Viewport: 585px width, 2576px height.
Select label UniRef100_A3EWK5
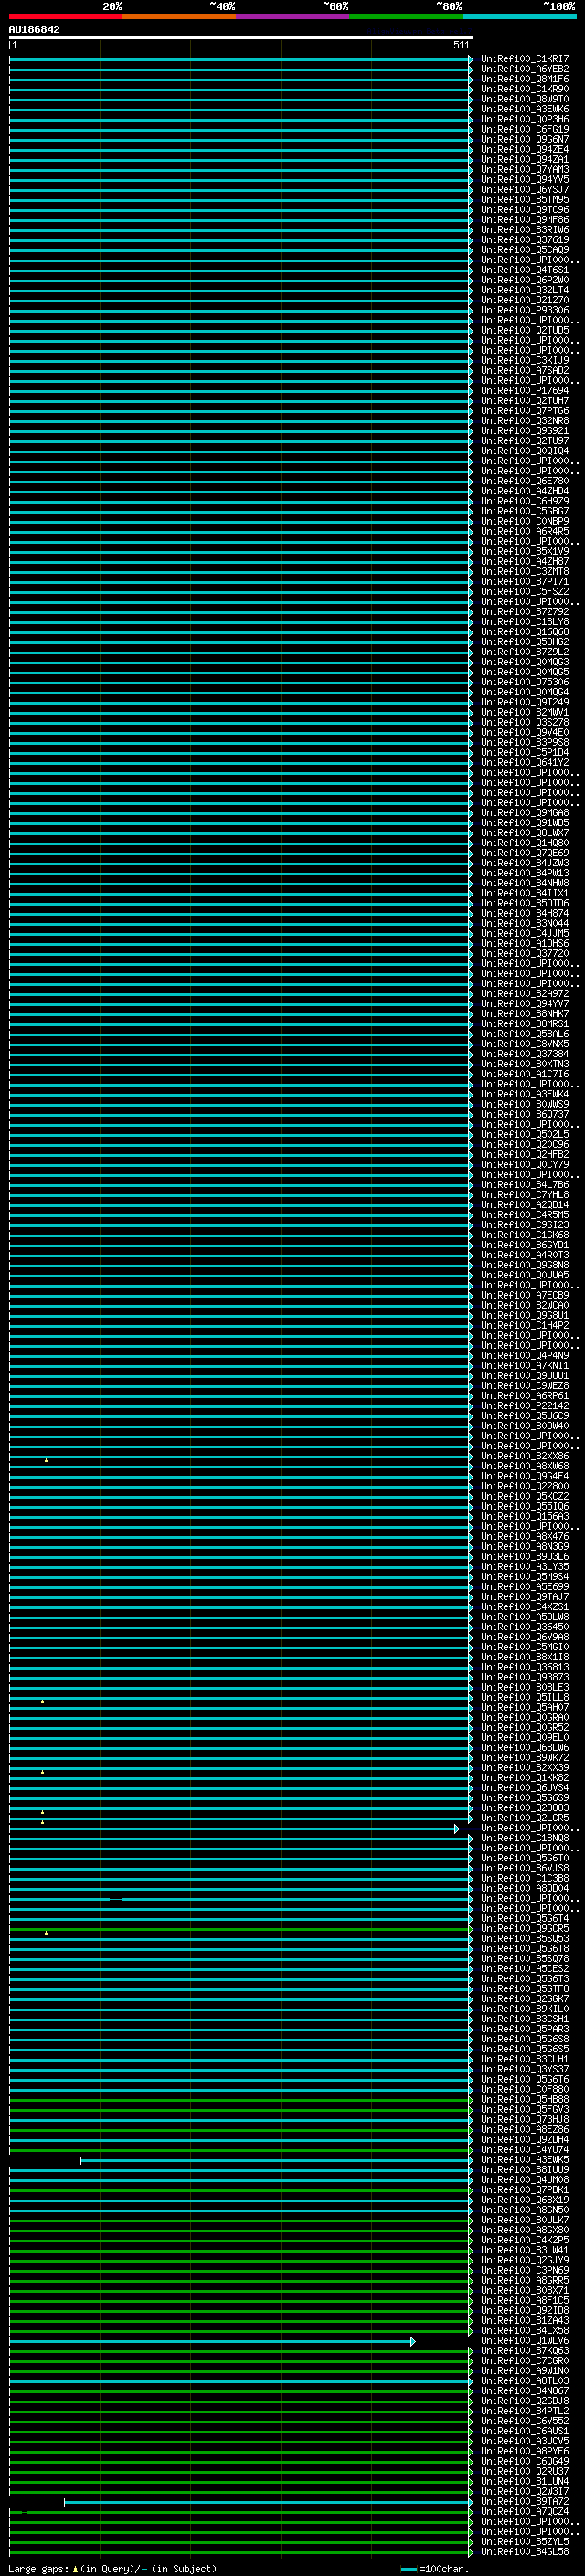coord(525,2160)
